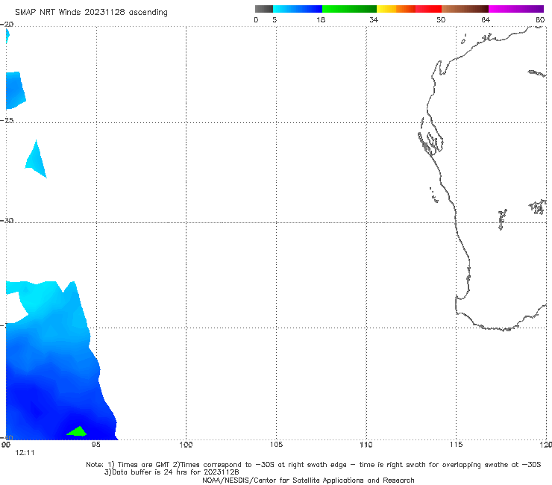
Task: Click the small cyan triangular wind patch
Action: [x=37, y=160]
